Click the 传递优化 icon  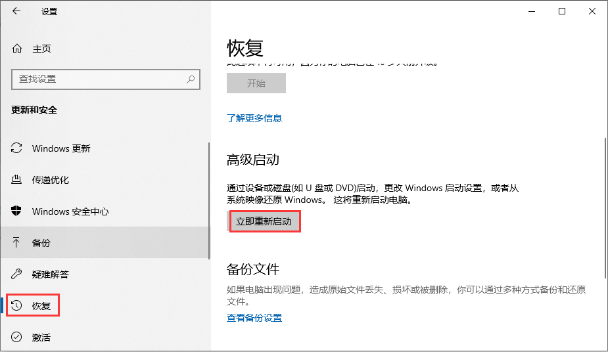click(x=16, y=179)
